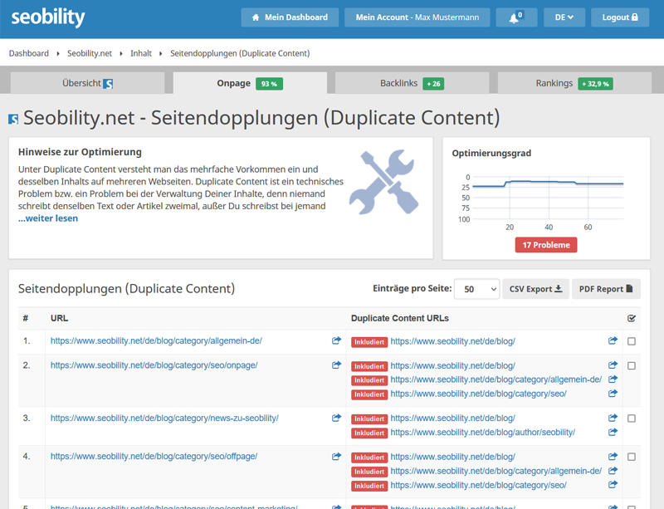Screen dimensions: 664x509
Task: Click the CSV Export button
Action: [535, 289]
